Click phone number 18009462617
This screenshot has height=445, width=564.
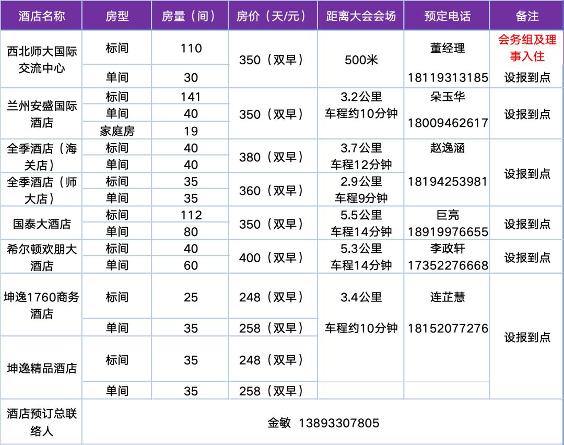click(448, 123)
